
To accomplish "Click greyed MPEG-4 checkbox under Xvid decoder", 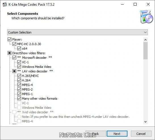I will (19, 121).
